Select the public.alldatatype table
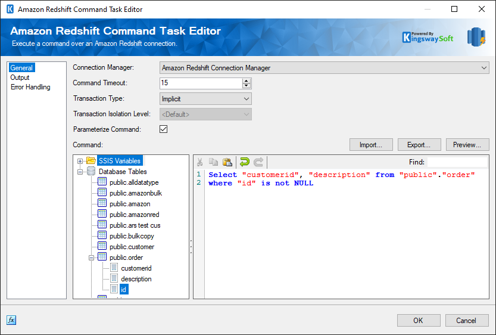Image resolution: width=496 pixels, height=335 pixels. pyautogui.click(x=134, y=182)
